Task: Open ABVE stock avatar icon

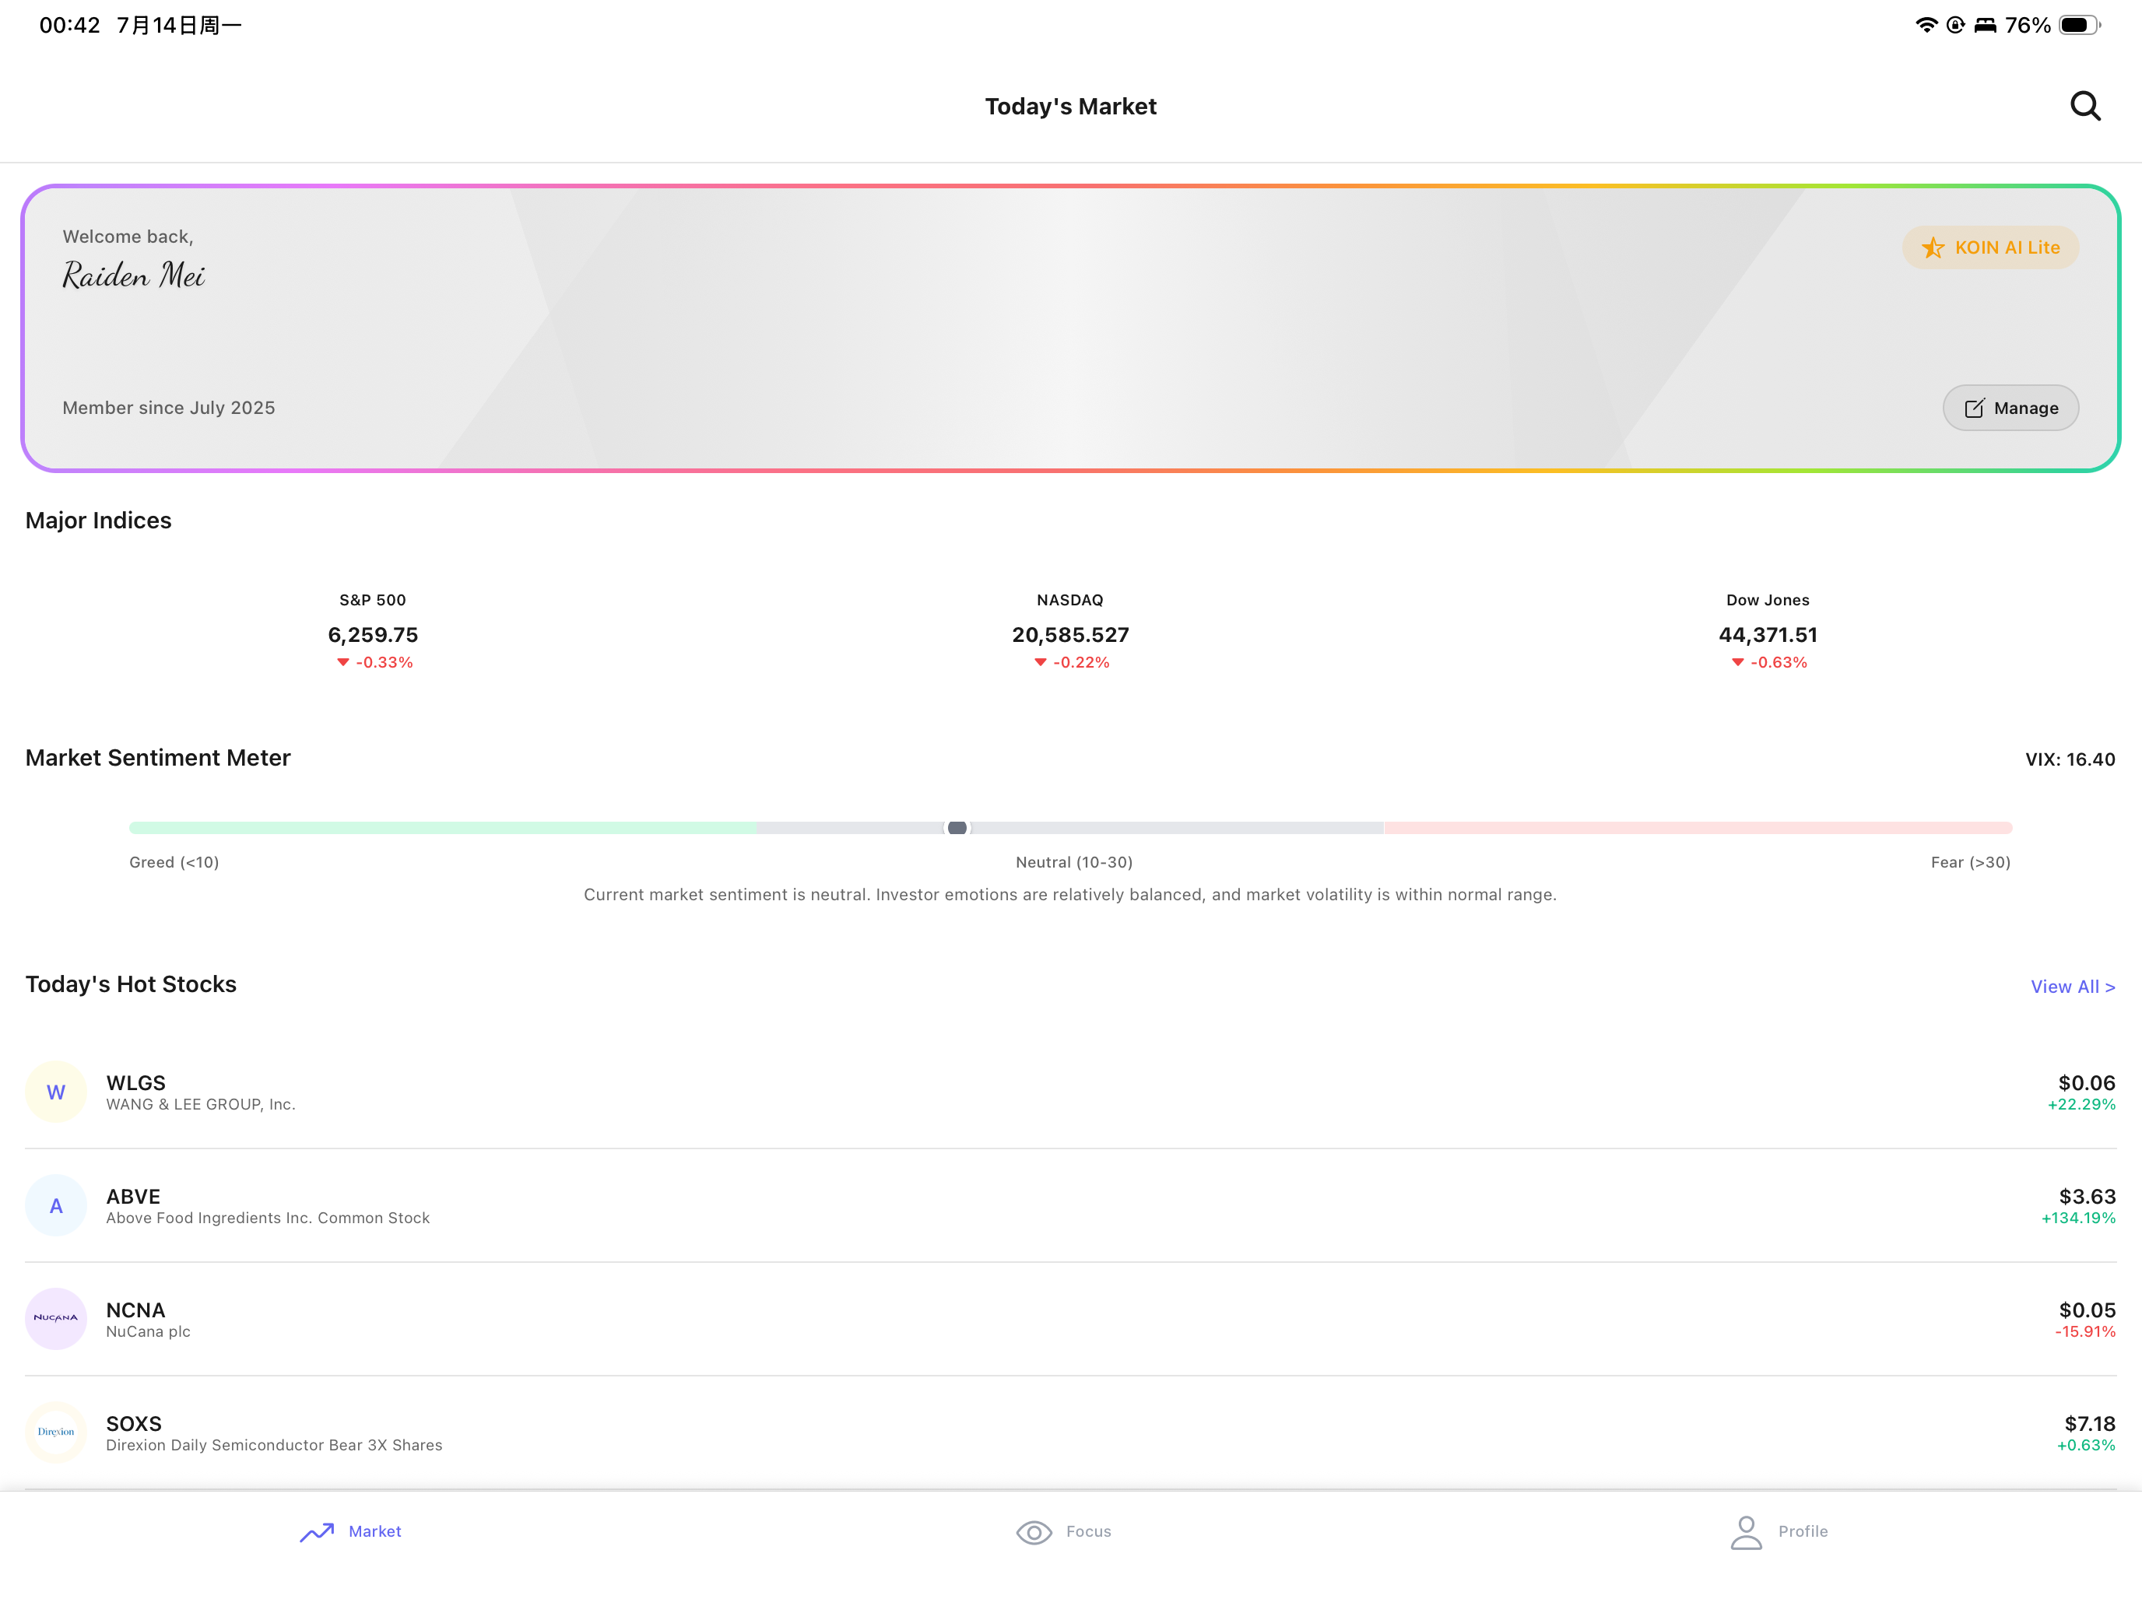Action: 56,1205
